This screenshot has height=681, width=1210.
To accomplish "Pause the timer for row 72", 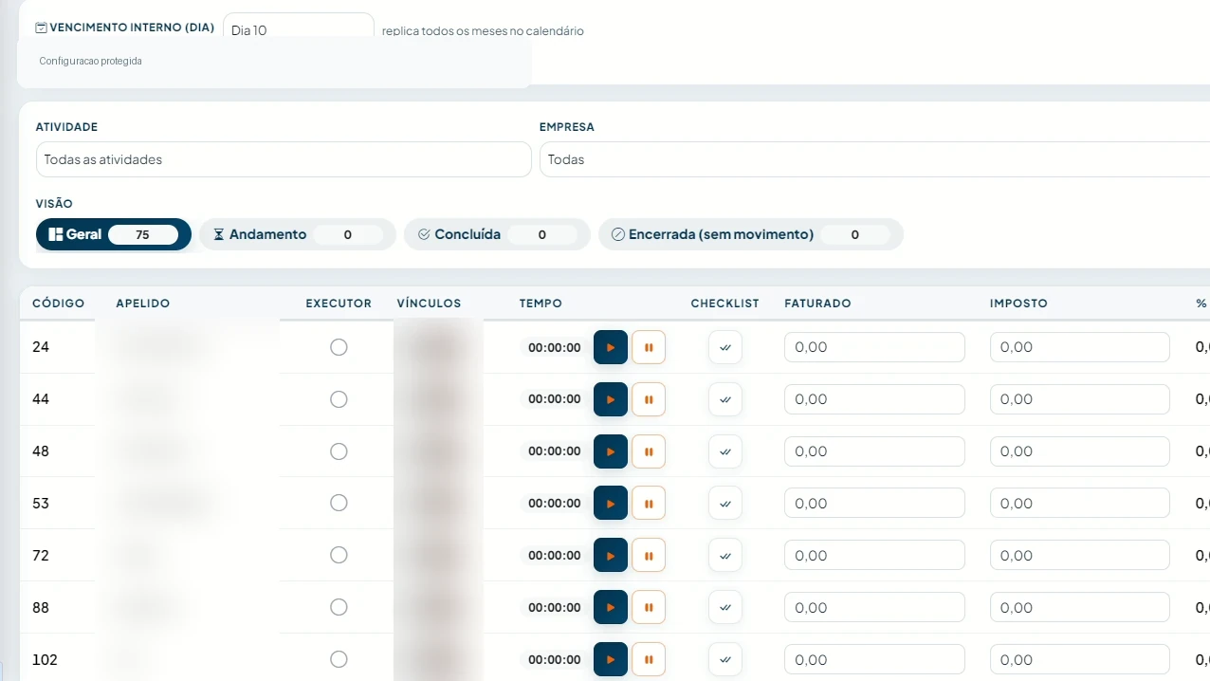I will [x=649, y=556].
